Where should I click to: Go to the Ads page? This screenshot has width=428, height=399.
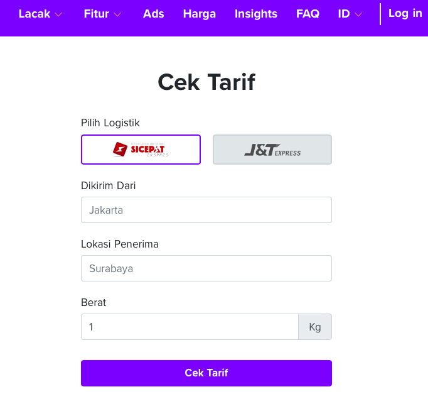[x=153, y=14]
